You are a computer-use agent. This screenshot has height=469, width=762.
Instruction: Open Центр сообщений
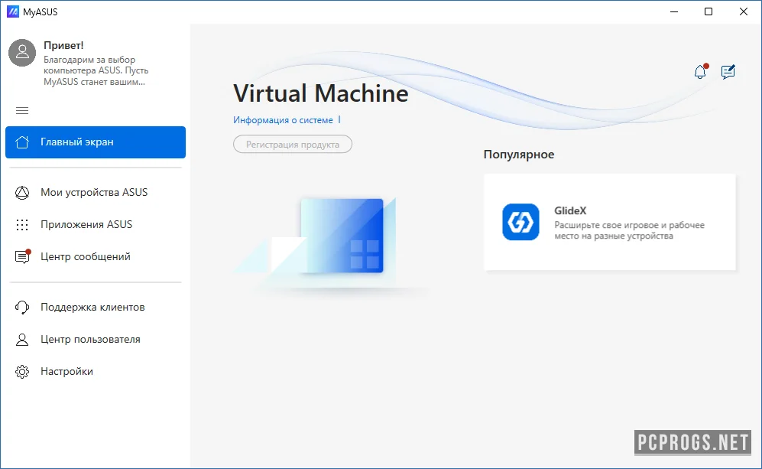coord(86,257)
